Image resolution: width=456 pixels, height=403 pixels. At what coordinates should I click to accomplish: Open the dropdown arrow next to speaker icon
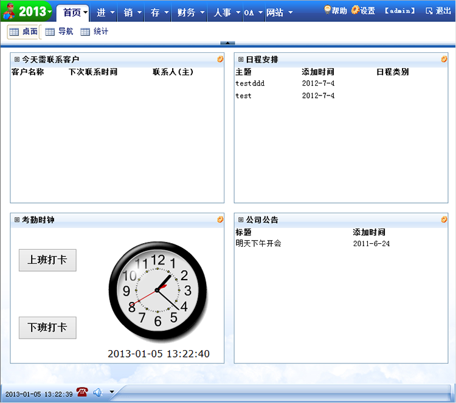pos(112,391)
